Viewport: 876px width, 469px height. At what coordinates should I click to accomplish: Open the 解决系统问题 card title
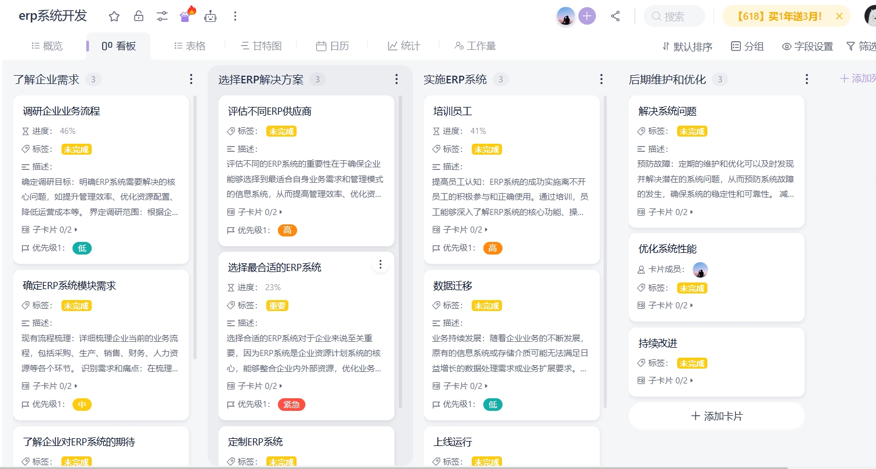pyautogui.click(x=667, y=111)
